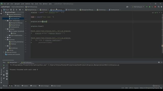Switch to the ManageUsersNew.py editor tab

[87, 10]
